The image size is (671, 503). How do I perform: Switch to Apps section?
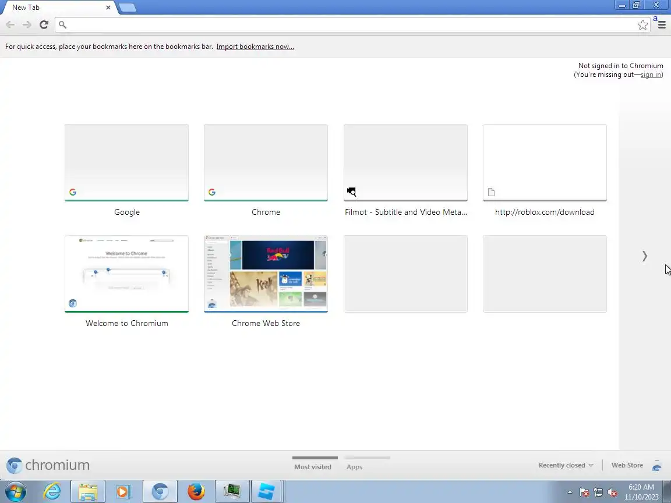point(354,467)
